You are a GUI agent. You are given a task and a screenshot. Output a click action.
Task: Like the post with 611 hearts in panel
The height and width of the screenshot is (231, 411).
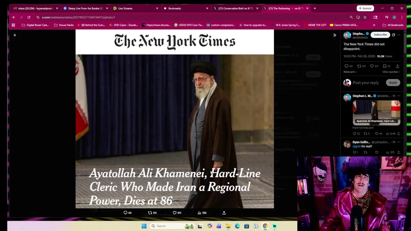coord(374,66)
